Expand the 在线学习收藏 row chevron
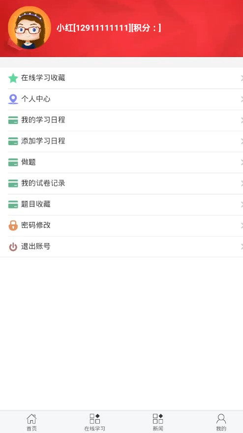The width and height of the screenshot is (243, 433). 242,78
